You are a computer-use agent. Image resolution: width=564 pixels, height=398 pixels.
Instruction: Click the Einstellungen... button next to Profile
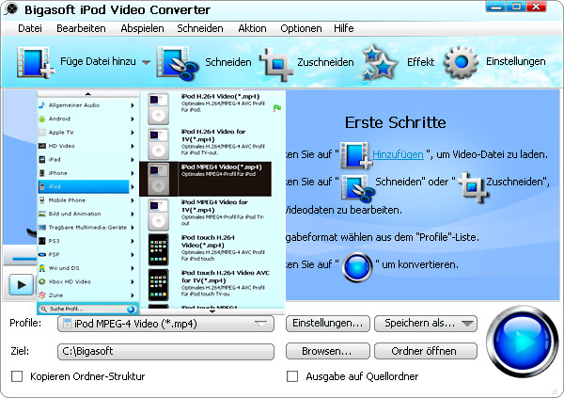pyautogui.click(x=328, y=324)
